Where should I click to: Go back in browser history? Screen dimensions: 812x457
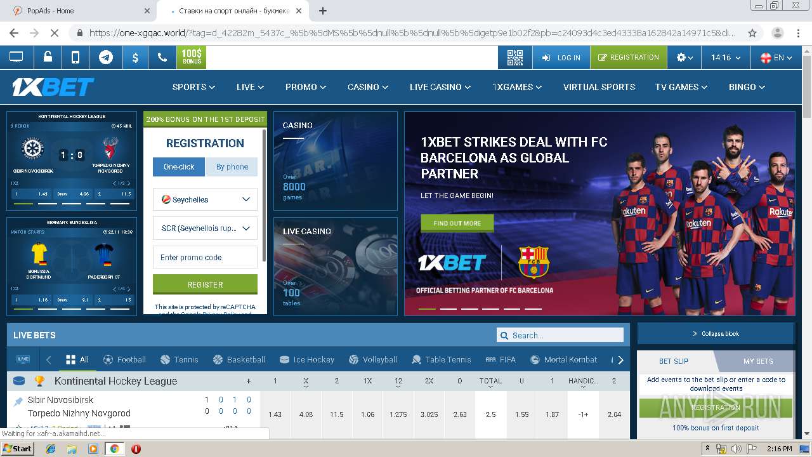(x=14, y=33)
